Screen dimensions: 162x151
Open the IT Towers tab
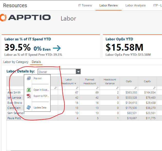pos(85,5)
